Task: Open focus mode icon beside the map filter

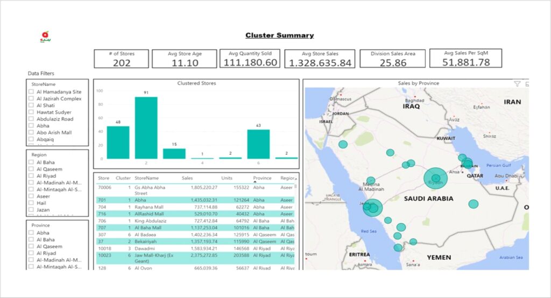Action: (527, 84)
